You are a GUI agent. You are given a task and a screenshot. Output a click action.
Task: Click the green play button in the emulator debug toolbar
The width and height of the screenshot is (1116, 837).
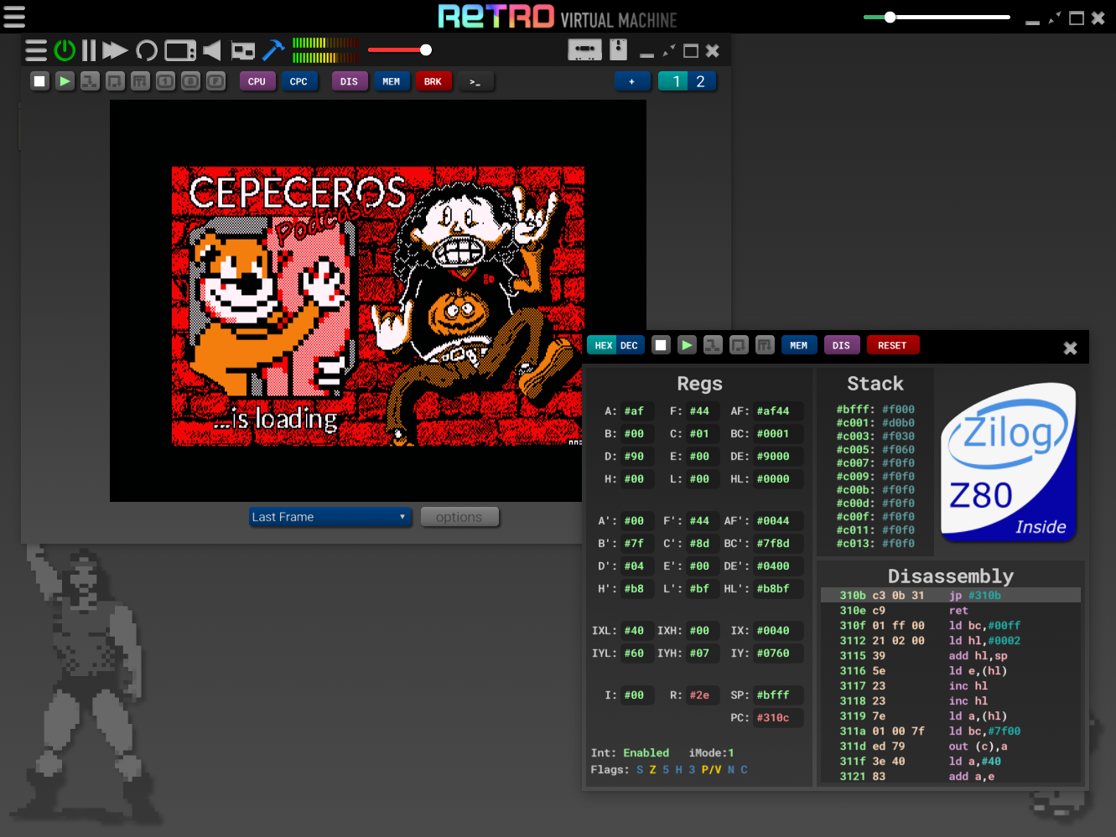point(65,81)
